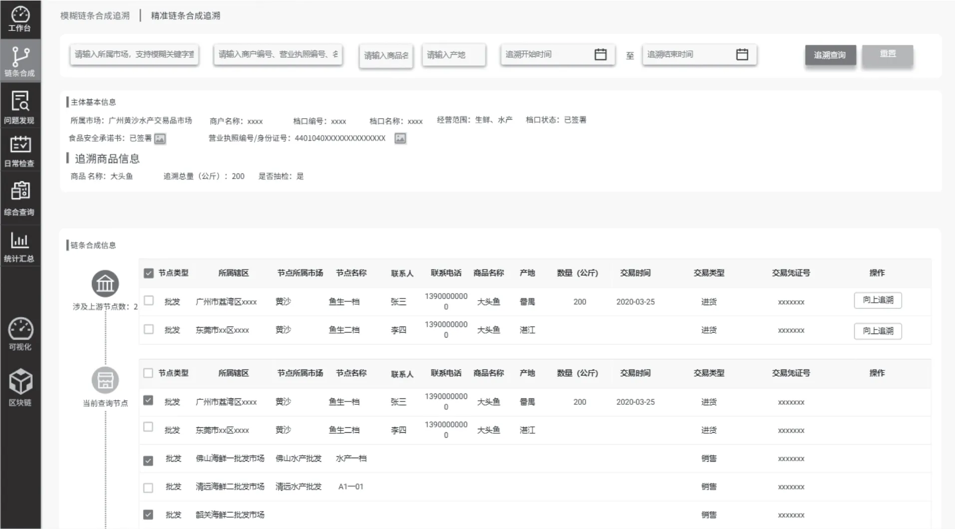View 食品安全承诺书 image icon

[160, 139]
